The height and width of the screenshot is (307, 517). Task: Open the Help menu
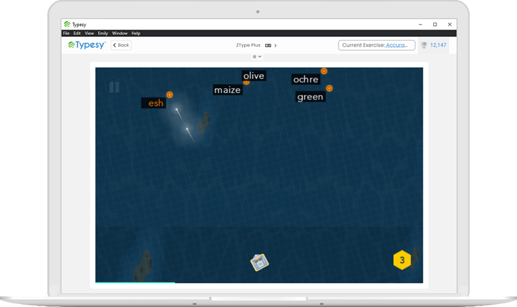pyautogui.click(x=136, y=33)
